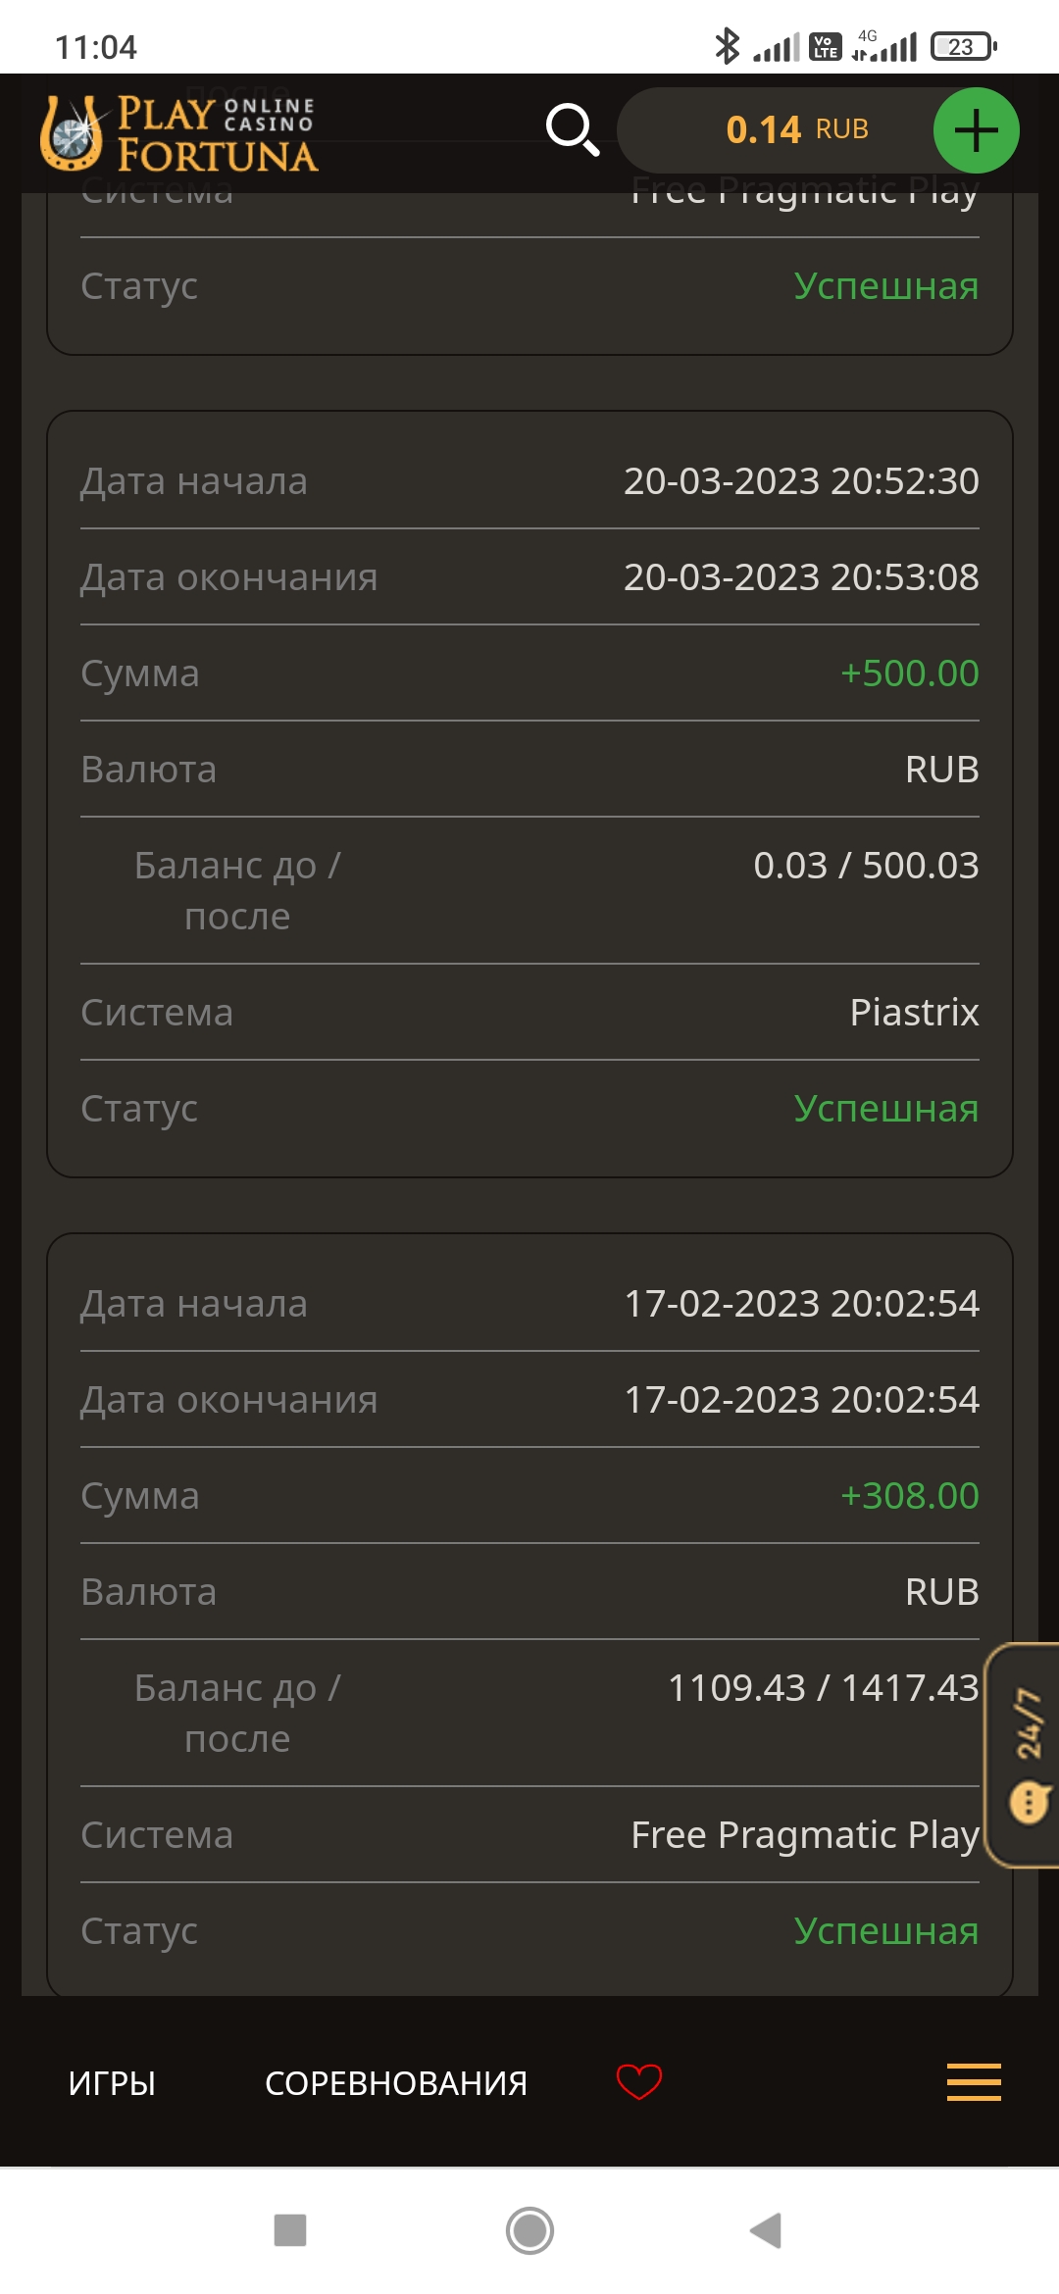The width and height of the screenshot is (1059, 2294).
Task: Tap the 0.03 / 500.03 balance value
Action: tap(866, 866)
